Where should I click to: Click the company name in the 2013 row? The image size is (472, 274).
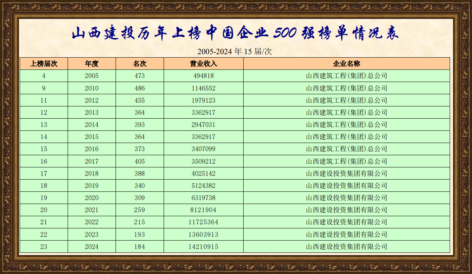click(346, 113)
